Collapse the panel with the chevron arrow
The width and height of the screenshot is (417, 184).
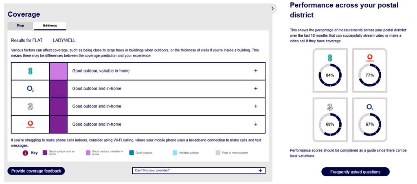pos(272,9)
